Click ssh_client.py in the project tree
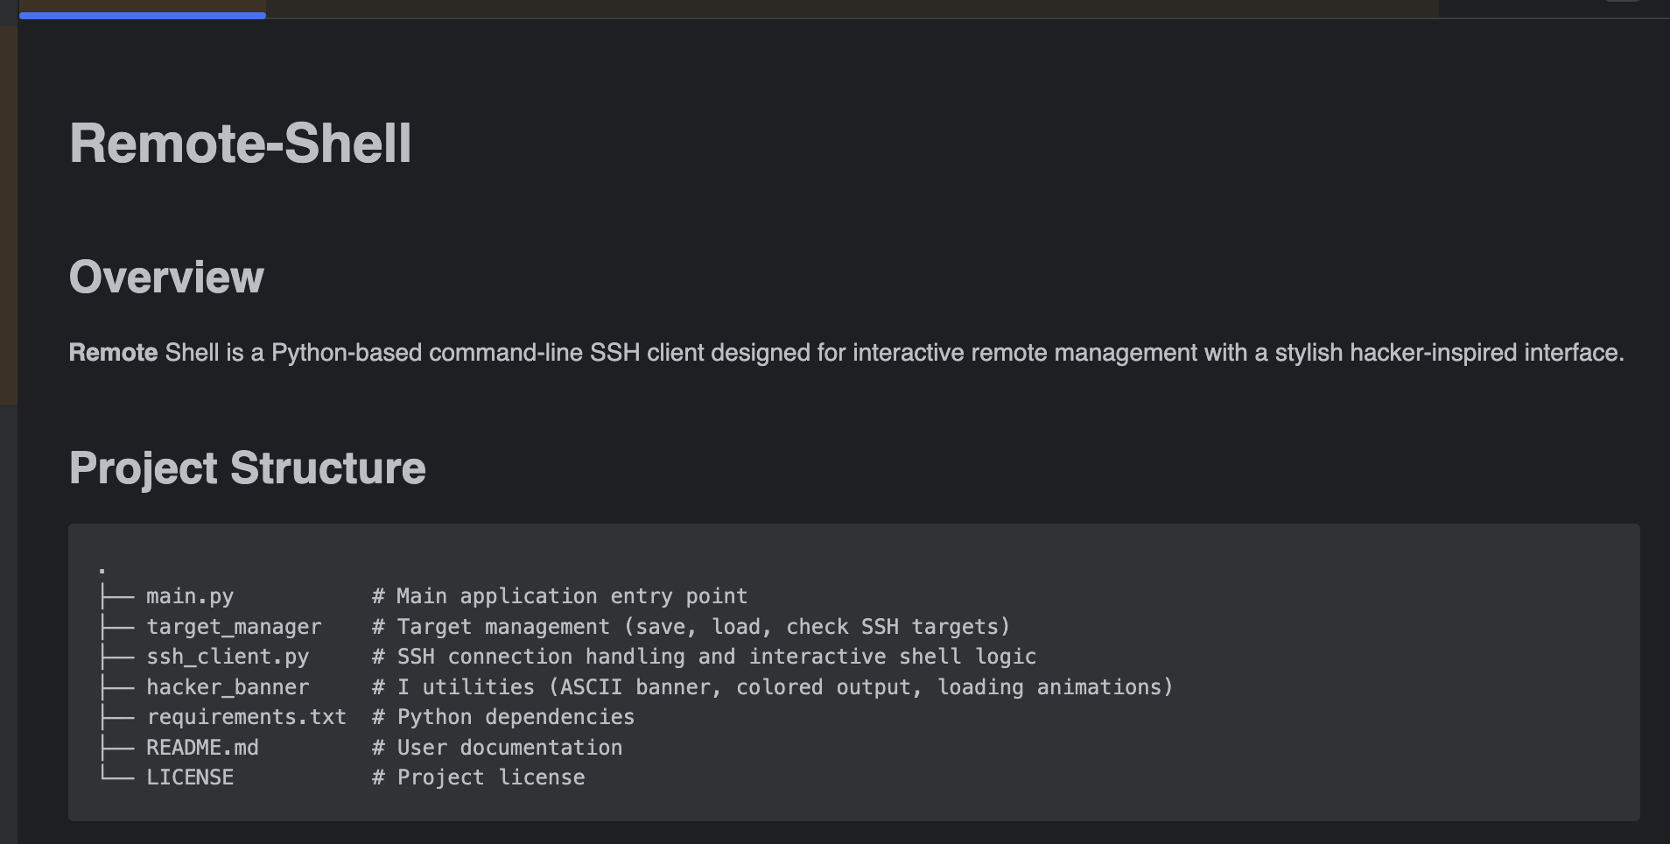Viewport: 1670px width, 844px height. [228, 657]
